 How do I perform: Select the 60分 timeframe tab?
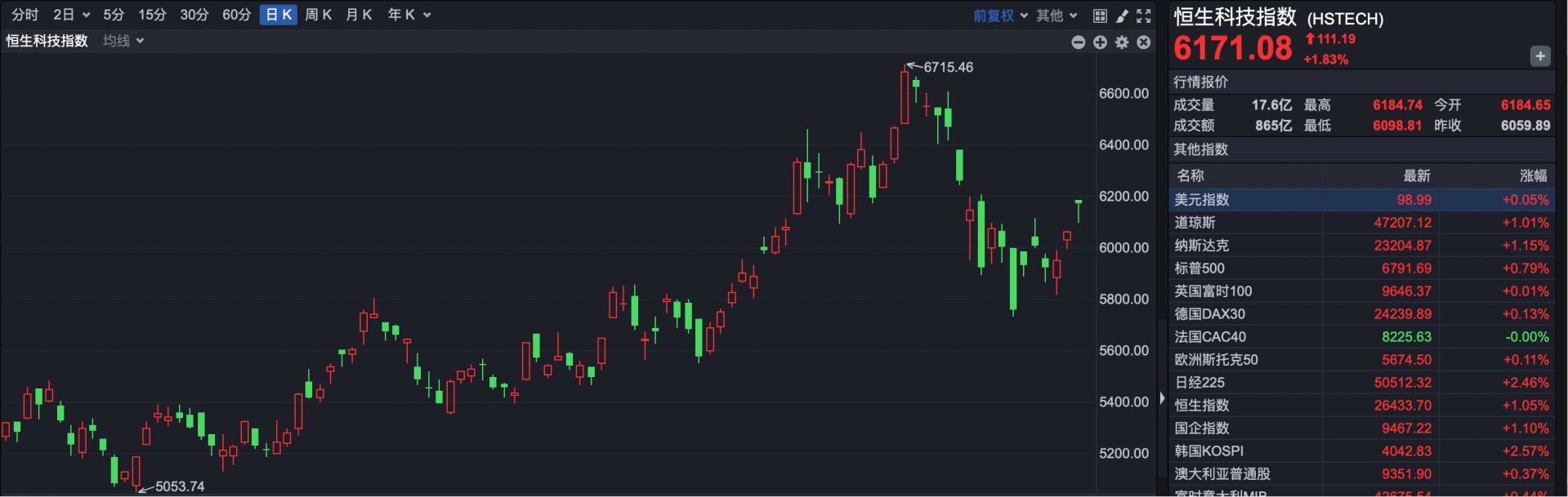tap(236, 15)
